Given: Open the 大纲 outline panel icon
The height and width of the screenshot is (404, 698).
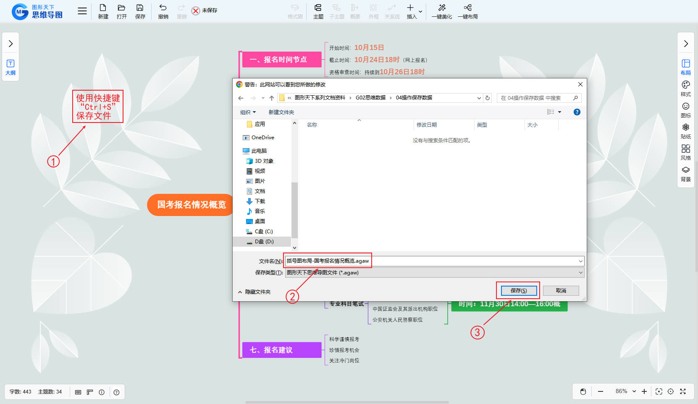Looking at the screenshot, I should tap(10, 67).
